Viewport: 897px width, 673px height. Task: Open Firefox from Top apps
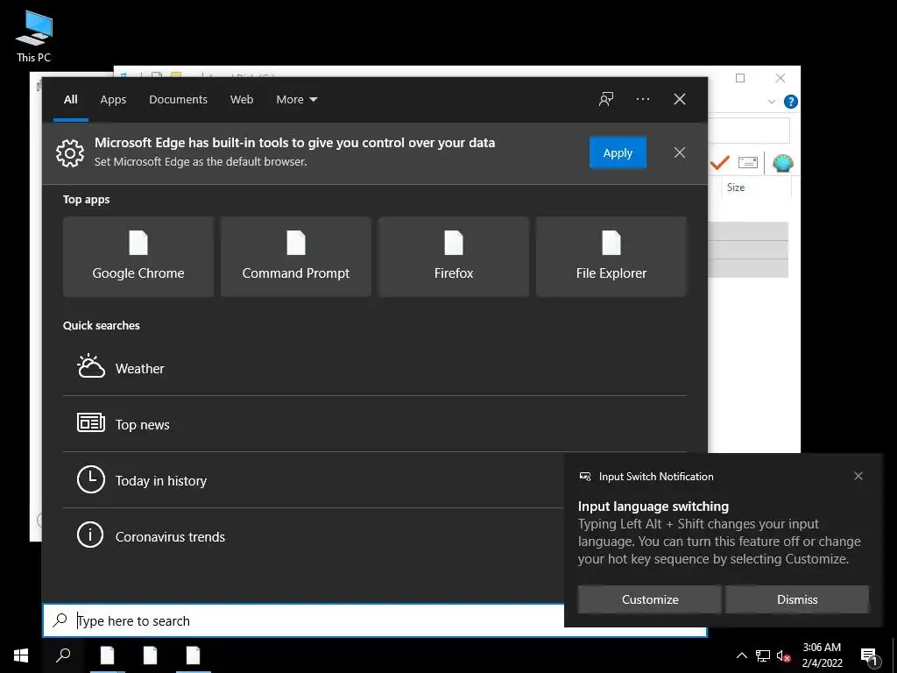coord(454,257)
